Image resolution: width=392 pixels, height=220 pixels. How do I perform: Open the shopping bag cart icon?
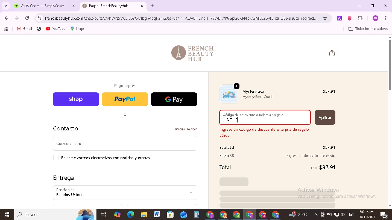coord(332,53)
